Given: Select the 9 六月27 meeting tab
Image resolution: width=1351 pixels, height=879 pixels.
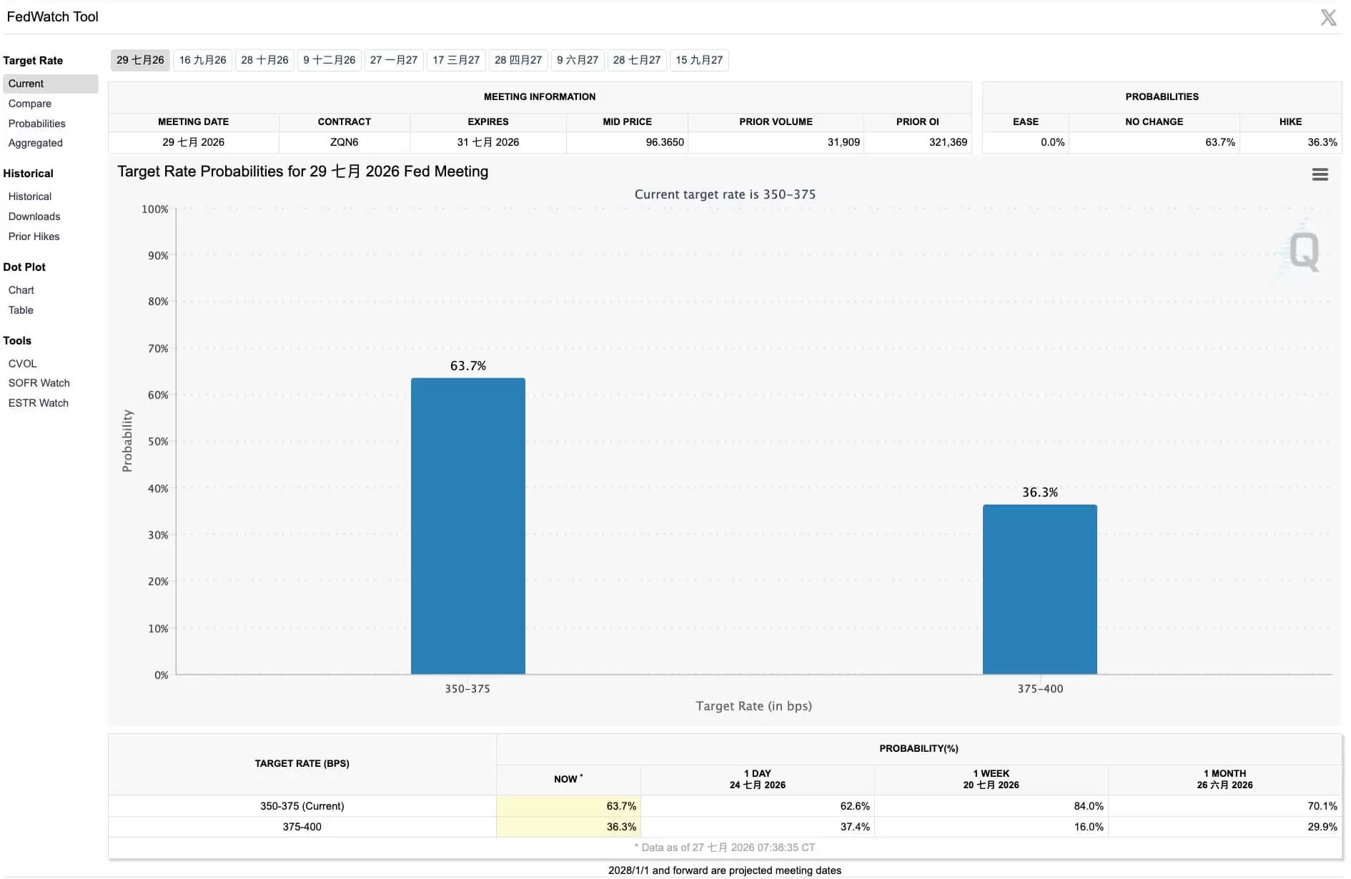Looking at the screenshot, I should (x=578, y=60).
